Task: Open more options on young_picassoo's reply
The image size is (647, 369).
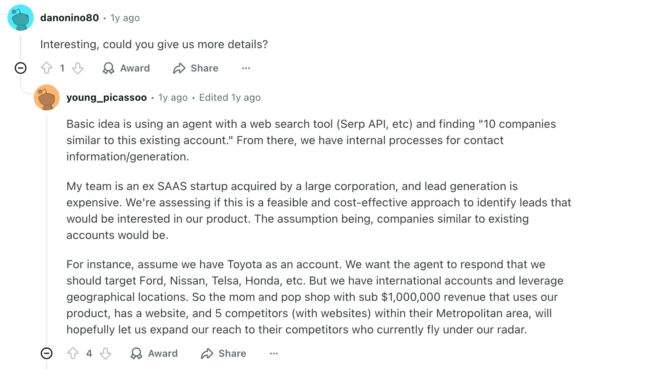Action: 274,353
